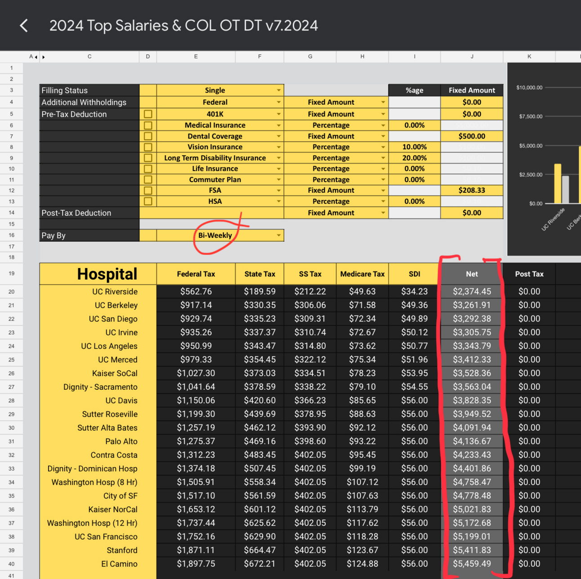Screen dimensions: 581x579
Task: Select the 'Stanford' hospital cell
Action: pos(98,550)
